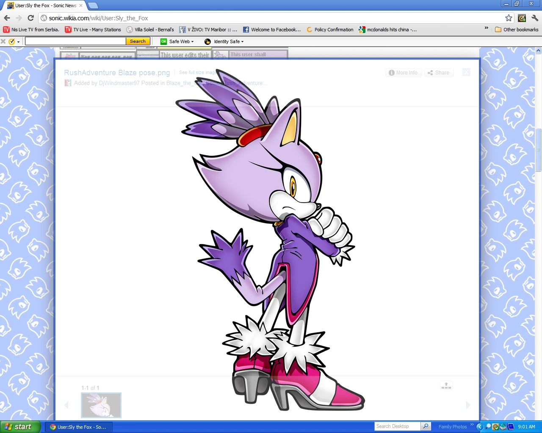Screen dimensions: 542x433
Task: Click the desktop search magnifier button
Action: point(426,426)
